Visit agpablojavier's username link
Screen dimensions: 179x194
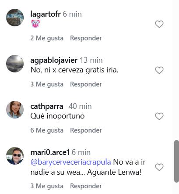[x=54, y=61]
